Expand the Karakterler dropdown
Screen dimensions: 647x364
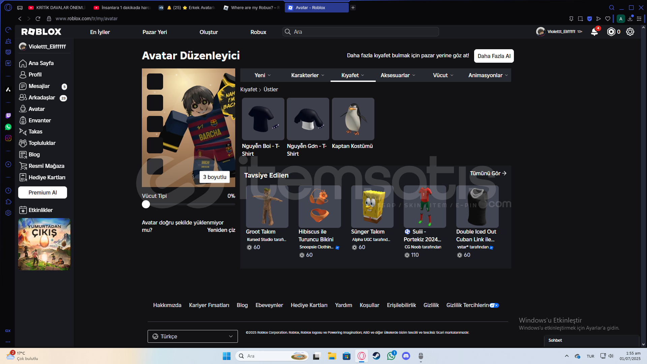[x=308, y=75]
